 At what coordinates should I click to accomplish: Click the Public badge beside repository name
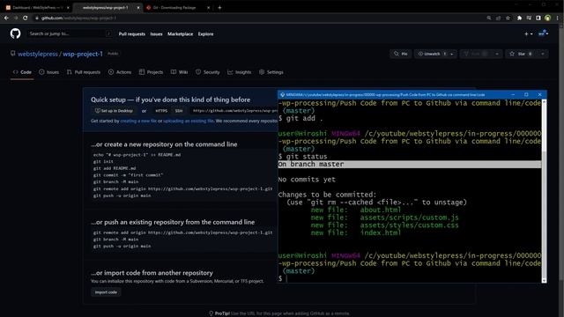coord(113,54)
